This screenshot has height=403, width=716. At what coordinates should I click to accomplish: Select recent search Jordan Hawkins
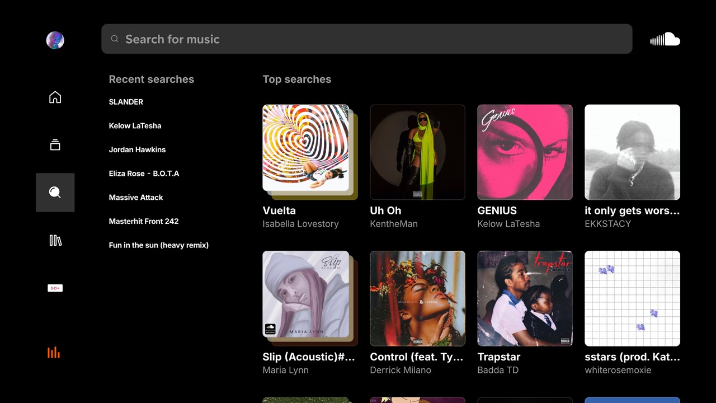coord(137,149)
